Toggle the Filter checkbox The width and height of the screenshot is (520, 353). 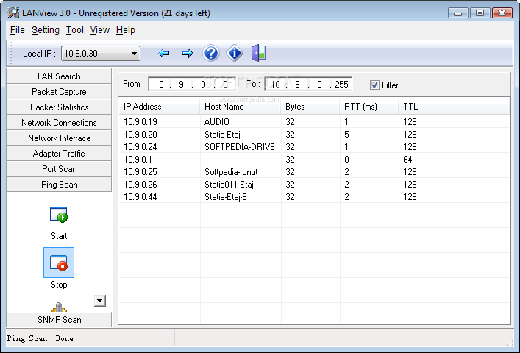tap(374, 85)
